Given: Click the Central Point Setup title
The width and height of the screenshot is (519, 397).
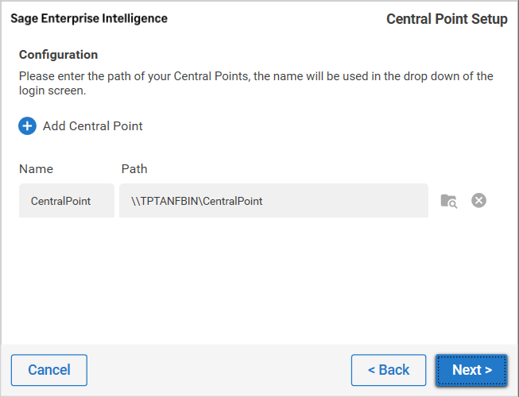Looking at the screenshot, I should tap(447, 19).
